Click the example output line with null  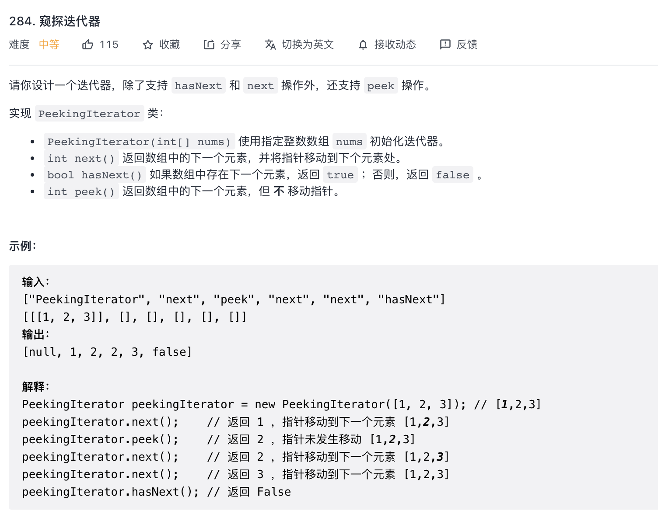pos(108,352)
